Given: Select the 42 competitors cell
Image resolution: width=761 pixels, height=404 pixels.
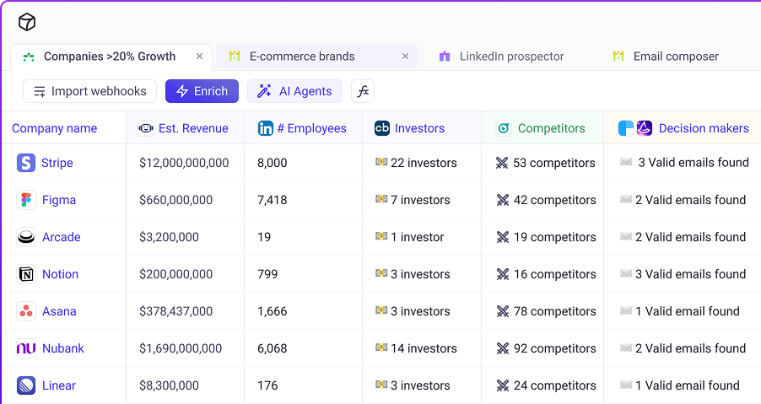Looking at the screenshot, I should coord(542,200).
